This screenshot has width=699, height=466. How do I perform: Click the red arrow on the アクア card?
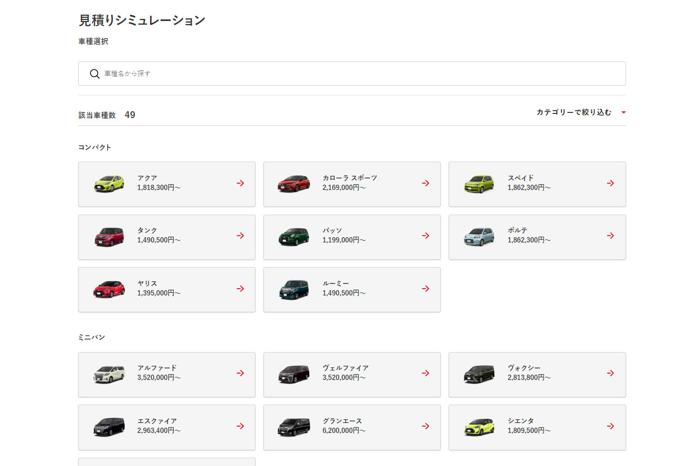[x=240, y=183]
